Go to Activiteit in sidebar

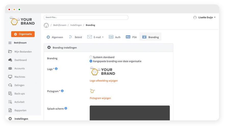(x=19, y=102)
